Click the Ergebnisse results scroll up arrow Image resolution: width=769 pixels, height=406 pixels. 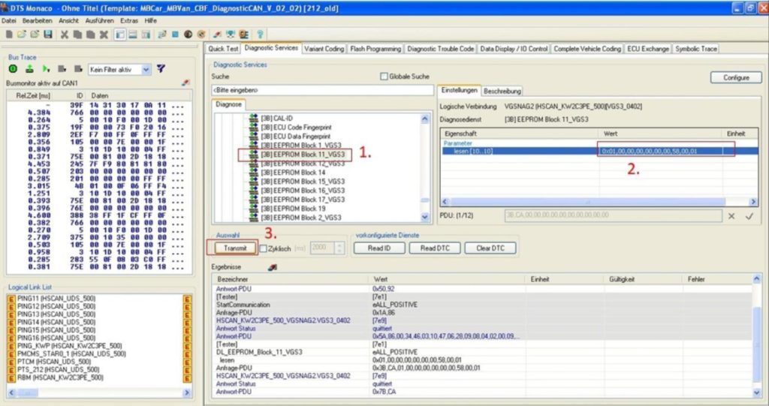pyautogui.click(x=757, y=279)
